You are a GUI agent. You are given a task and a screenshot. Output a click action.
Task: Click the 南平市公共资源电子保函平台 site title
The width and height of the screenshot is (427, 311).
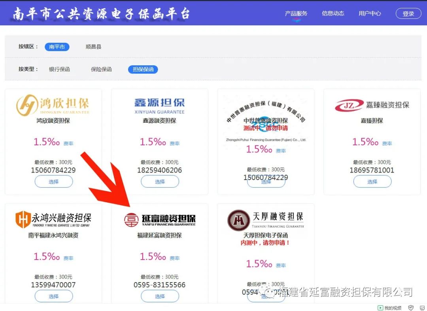[x=101, y=13]
